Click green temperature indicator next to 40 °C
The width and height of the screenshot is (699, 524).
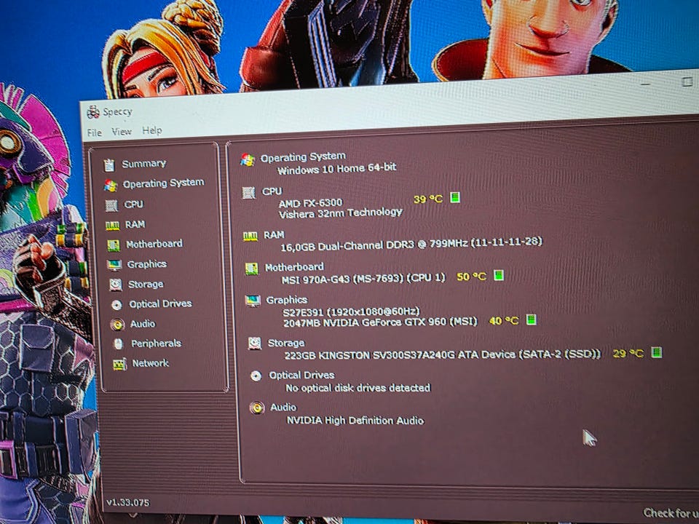(531, 319)
